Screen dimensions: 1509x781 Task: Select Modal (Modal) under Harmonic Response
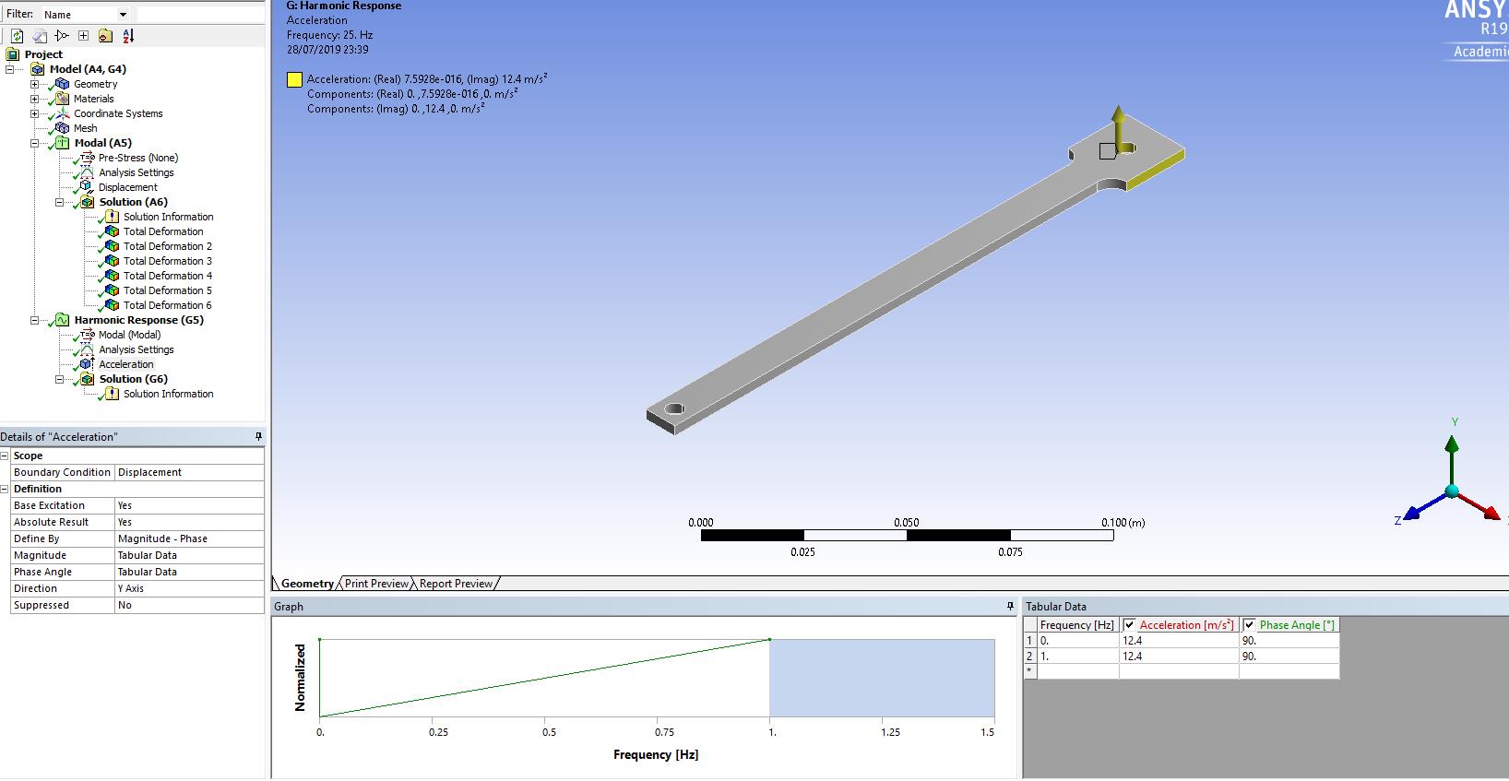(129, 335)
